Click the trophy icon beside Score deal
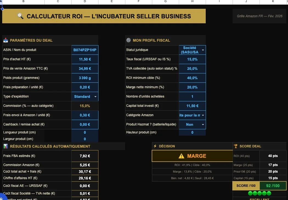 coord(236,146)
